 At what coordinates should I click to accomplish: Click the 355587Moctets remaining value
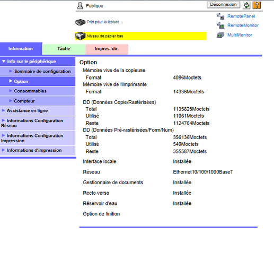190,152
